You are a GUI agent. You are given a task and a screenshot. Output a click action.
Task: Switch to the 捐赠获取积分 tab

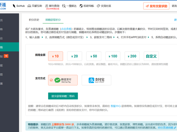(x=53, y=20)
